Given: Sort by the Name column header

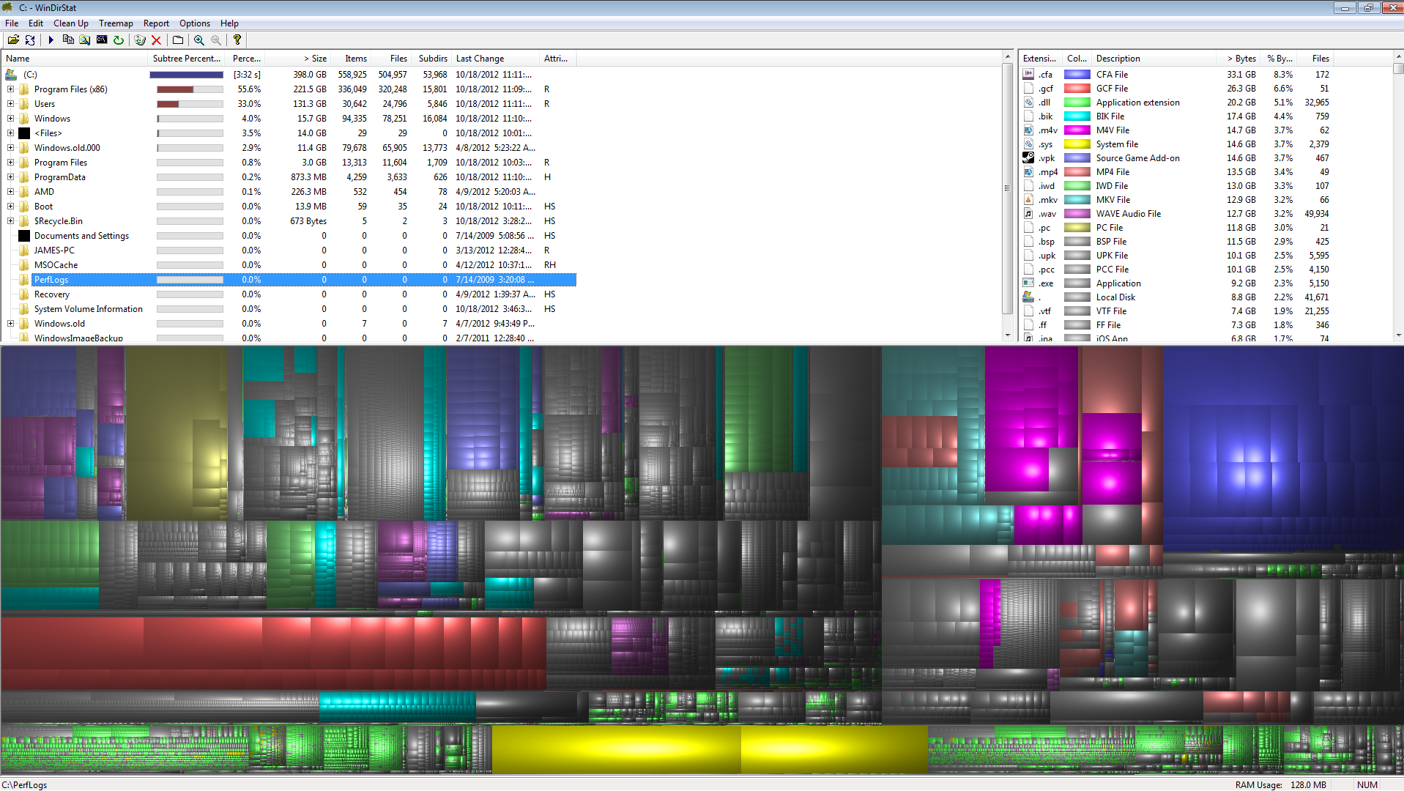Looking at the screenshot, I should (75, 59).
